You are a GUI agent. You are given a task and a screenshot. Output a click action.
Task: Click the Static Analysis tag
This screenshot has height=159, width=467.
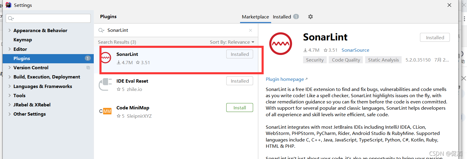tap(383, 60)
